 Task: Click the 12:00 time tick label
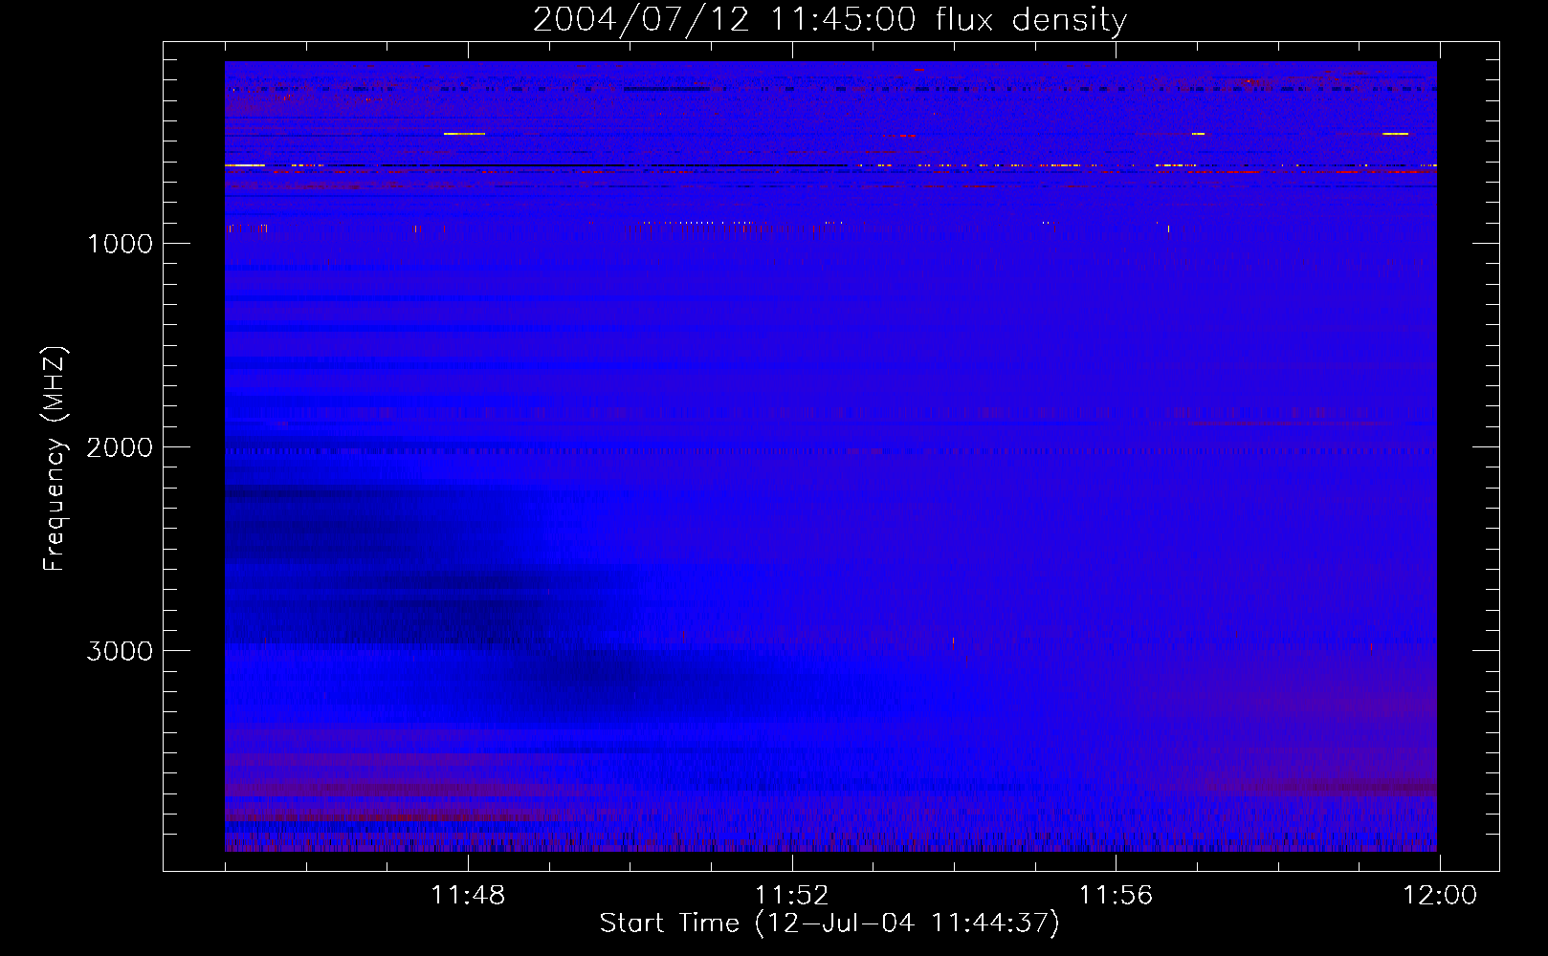(1440, 896)
